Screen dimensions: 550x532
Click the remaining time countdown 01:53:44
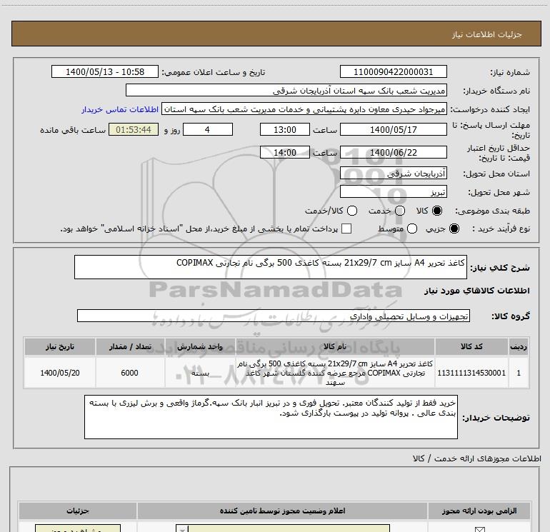coord(134,129)
